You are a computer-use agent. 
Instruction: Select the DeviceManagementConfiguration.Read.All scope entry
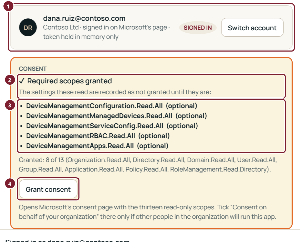pos(112,106)
